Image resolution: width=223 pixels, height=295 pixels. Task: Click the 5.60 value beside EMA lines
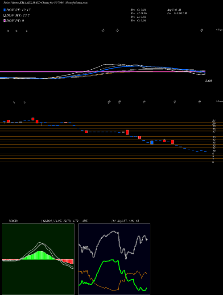(x=209, y=81)
